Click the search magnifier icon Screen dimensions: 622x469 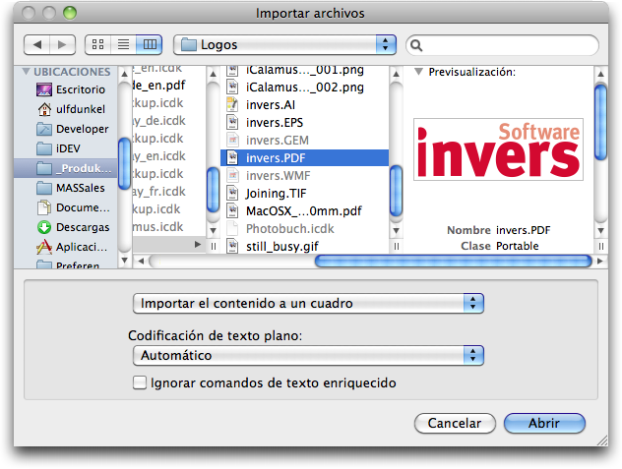(416, 45)
